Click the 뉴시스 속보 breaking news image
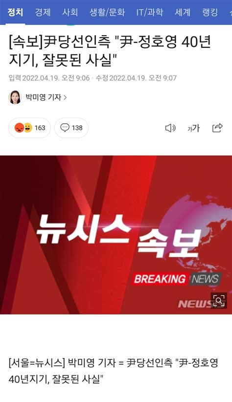The width and height of the screenshot is (232, 402). click(116, 235)
